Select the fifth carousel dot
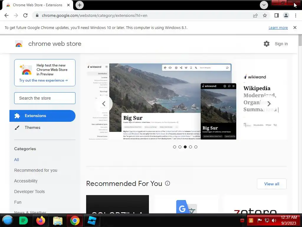302x227 pixels. pyautogui.click(x=196, y=147)
